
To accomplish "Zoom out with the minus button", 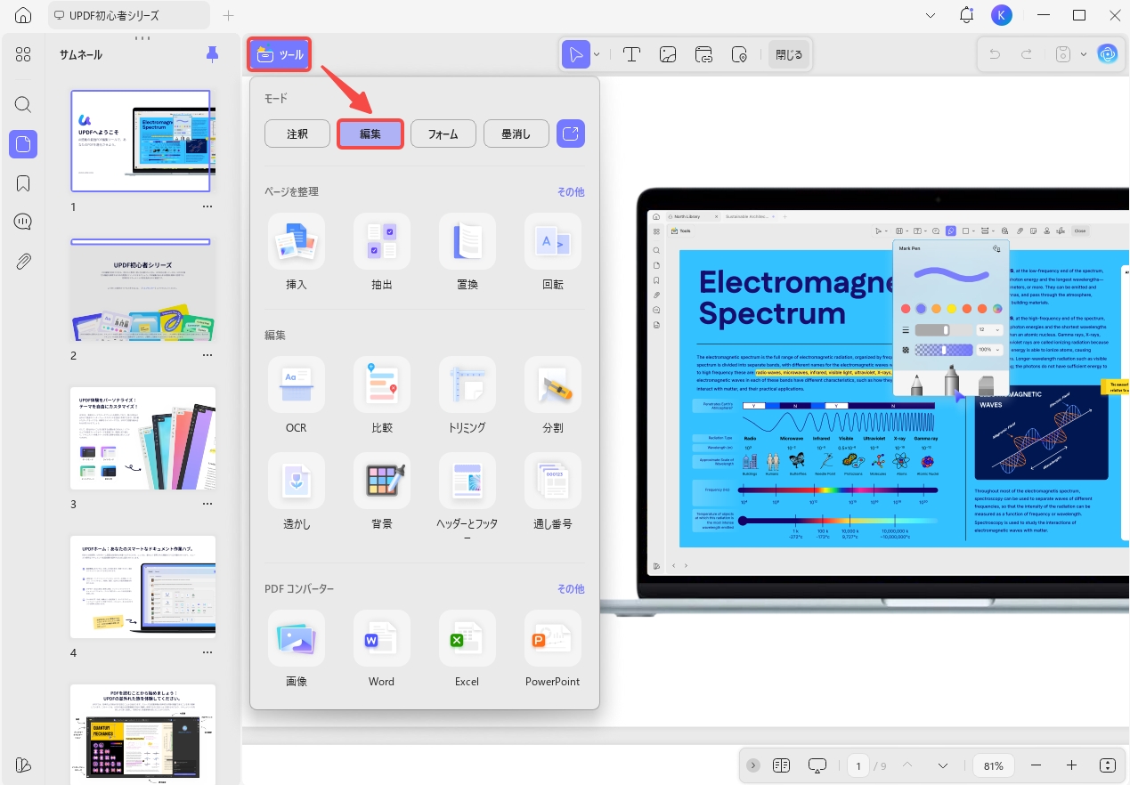I will 1036,765.
